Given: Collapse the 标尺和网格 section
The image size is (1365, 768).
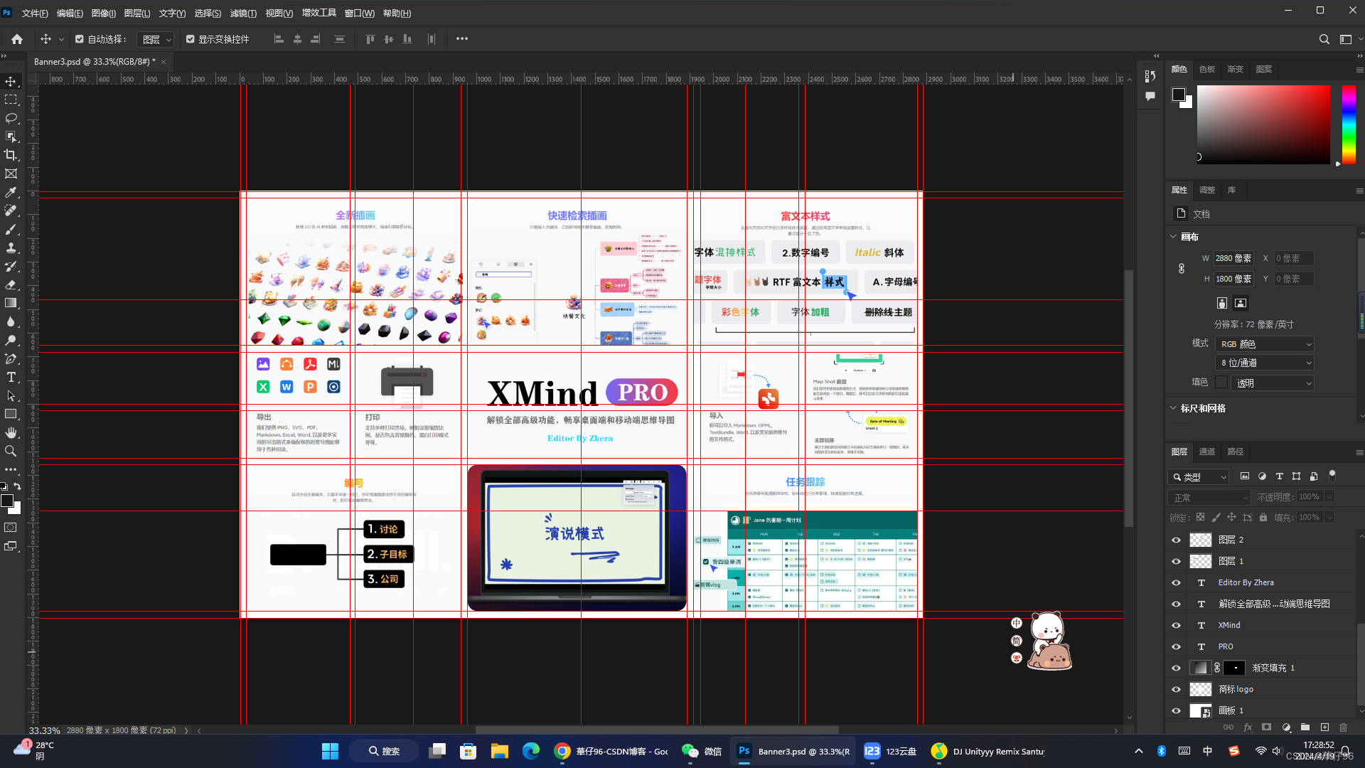Looking at the screenshot, I should tap(1173, 408).
